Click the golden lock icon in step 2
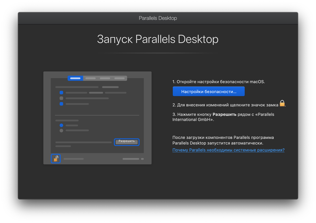 [x=282, y=103]
